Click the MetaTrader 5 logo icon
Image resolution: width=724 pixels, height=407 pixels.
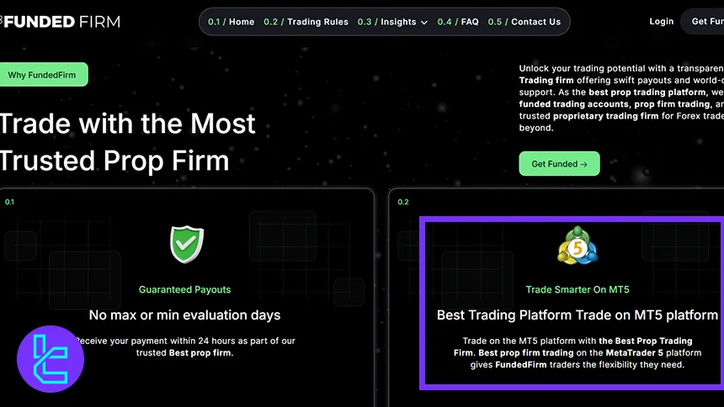pyautogui.click(x=578, y=246)
